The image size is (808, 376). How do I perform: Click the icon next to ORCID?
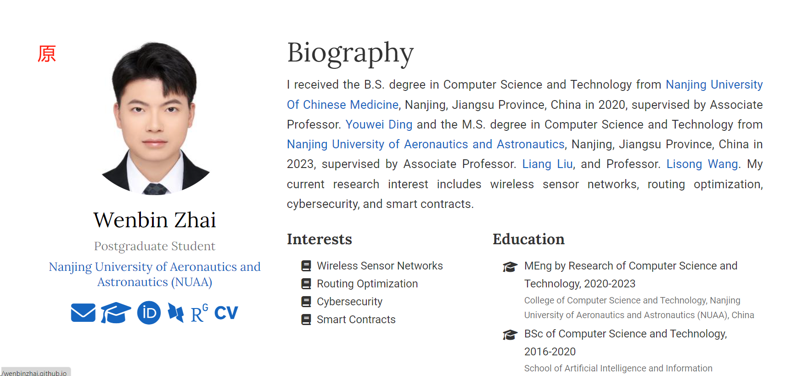pos(176,313)
